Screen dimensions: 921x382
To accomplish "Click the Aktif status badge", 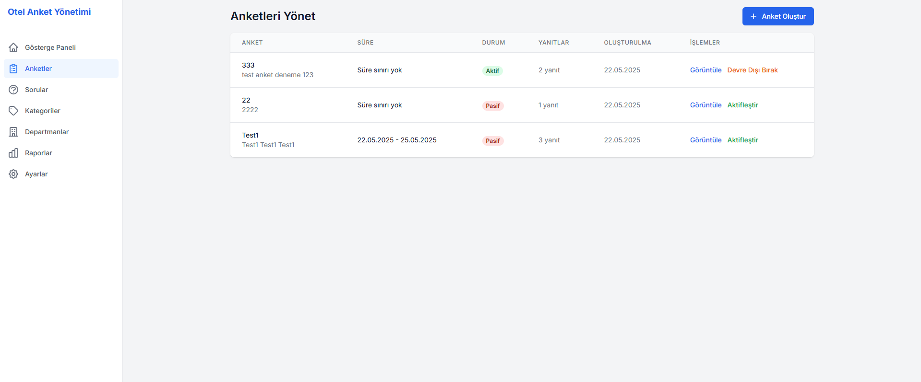I will (492, 70).
